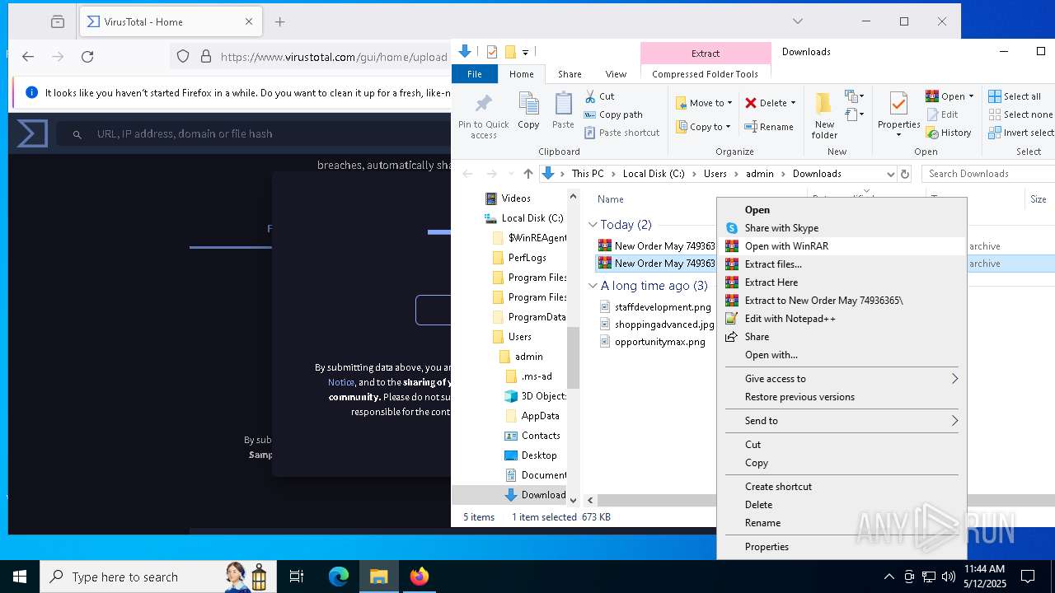
Task: Open PerfLogs folder in tree
Action: (518, 258)
